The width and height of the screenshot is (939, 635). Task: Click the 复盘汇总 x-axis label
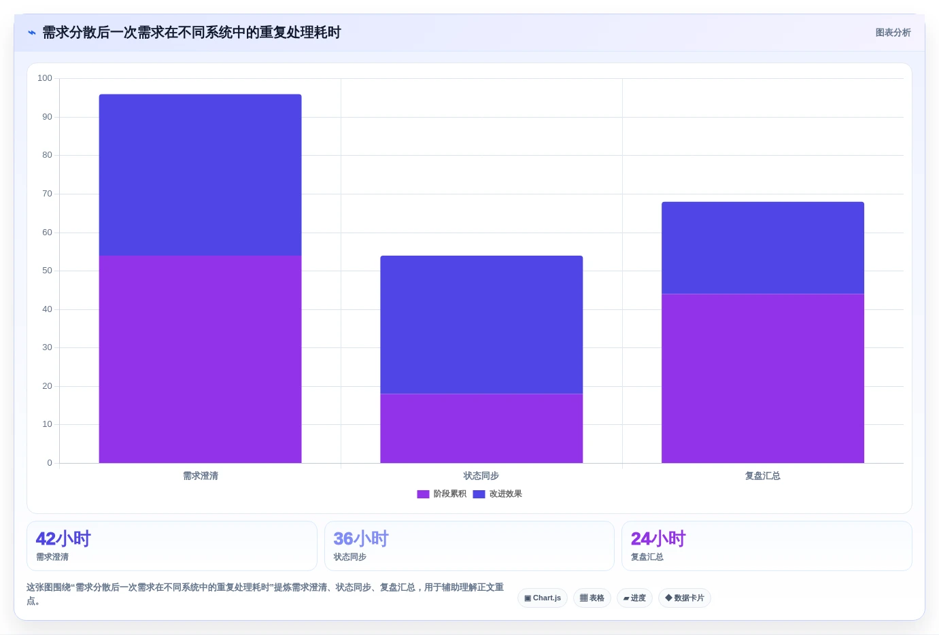coord(763,476)
